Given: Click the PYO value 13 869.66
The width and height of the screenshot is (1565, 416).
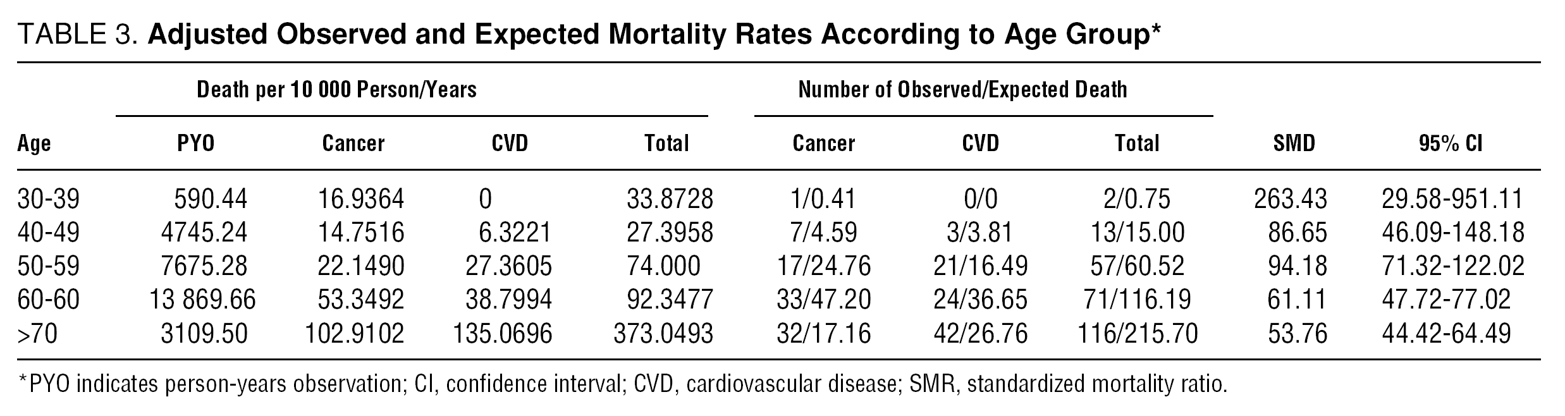Looking at the screenshot, I should (x=202, y=299).
